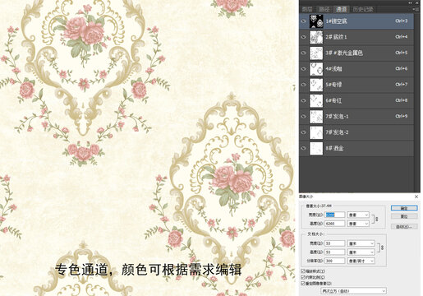Switch to the Layers tab

click(x=307, y=9)
